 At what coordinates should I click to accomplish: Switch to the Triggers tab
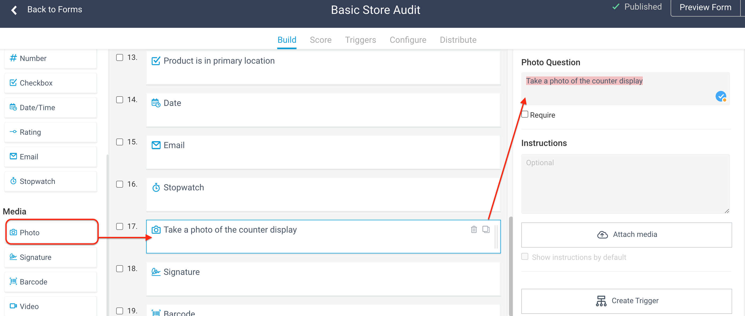tap(360, 40)
